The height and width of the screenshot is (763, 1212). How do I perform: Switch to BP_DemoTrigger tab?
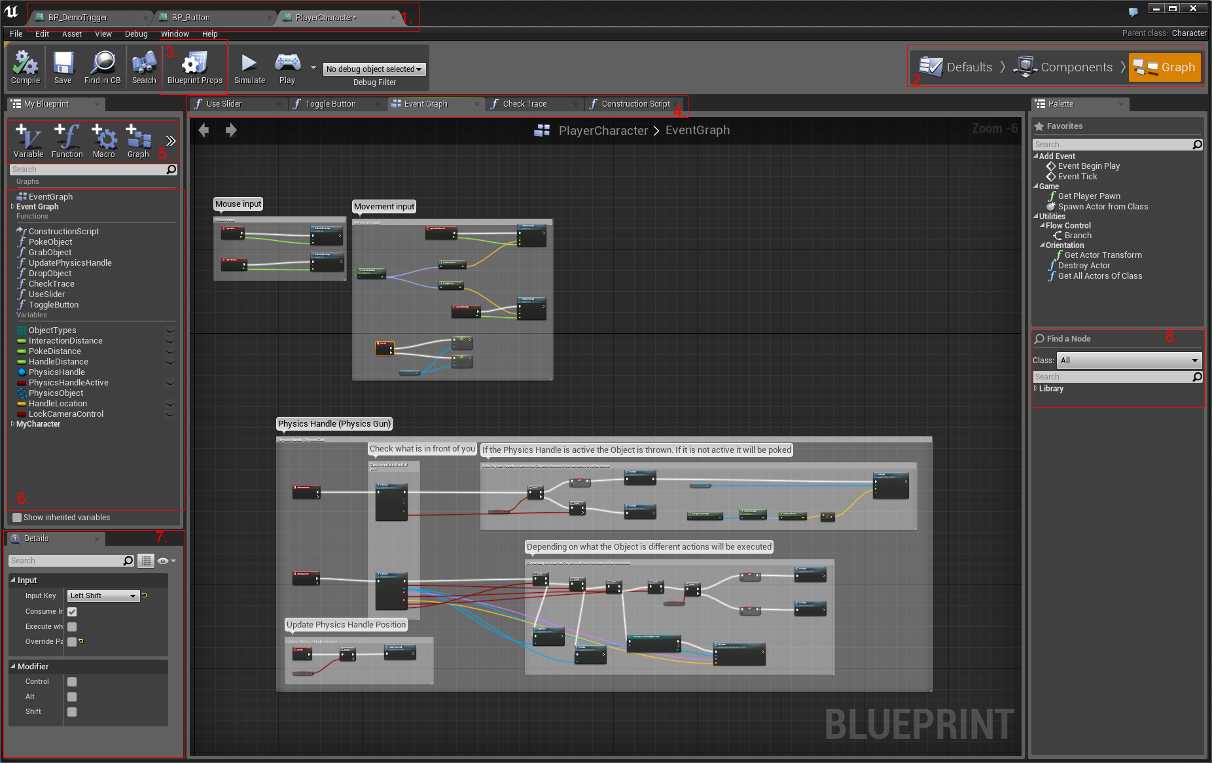87,18
